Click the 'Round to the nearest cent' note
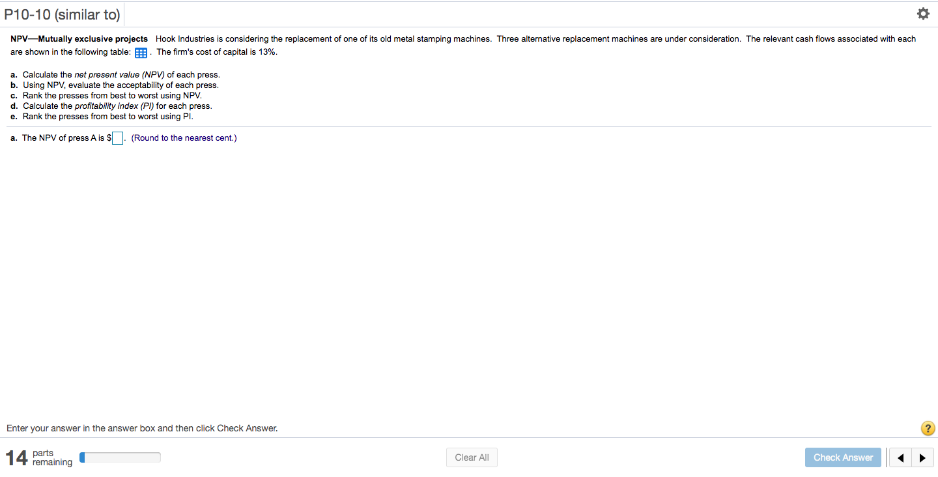Viewport: 938px width, 477px height. click(x=184, y=138)
